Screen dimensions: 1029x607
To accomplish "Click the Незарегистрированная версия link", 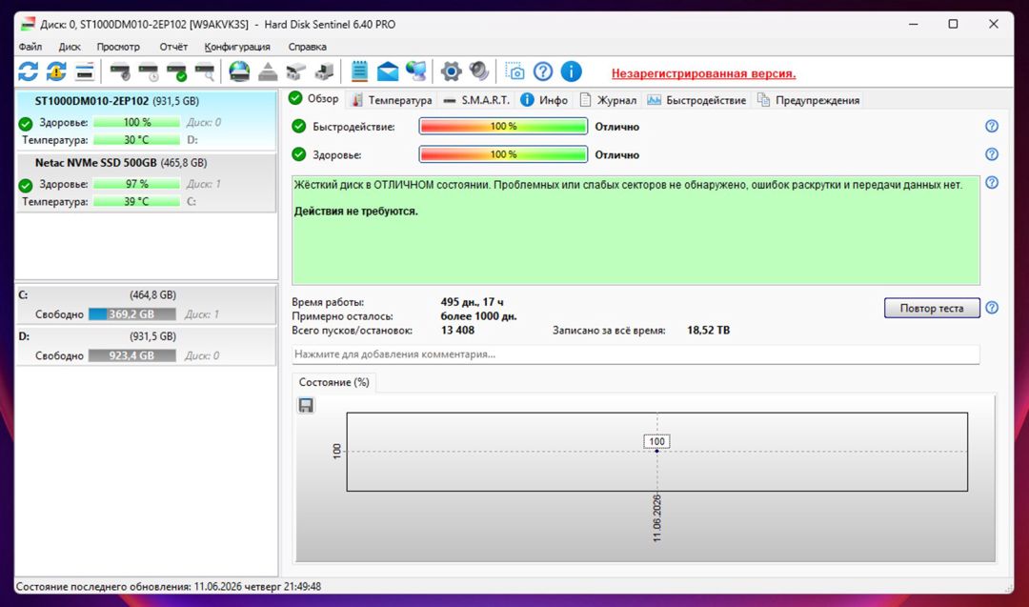I will (x=703, y=73).
